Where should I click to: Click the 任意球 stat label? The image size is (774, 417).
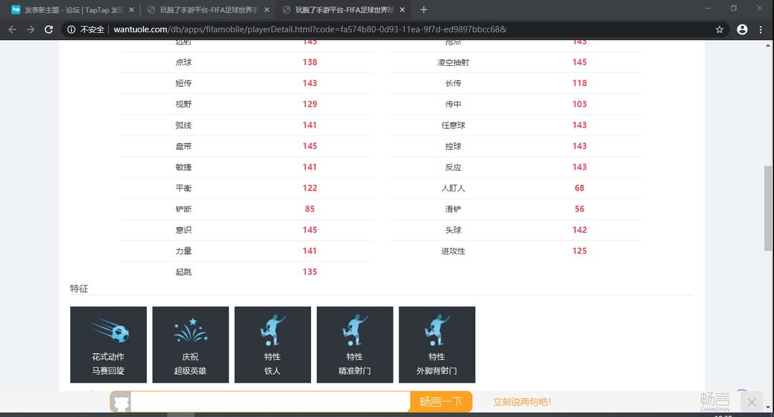453,125
